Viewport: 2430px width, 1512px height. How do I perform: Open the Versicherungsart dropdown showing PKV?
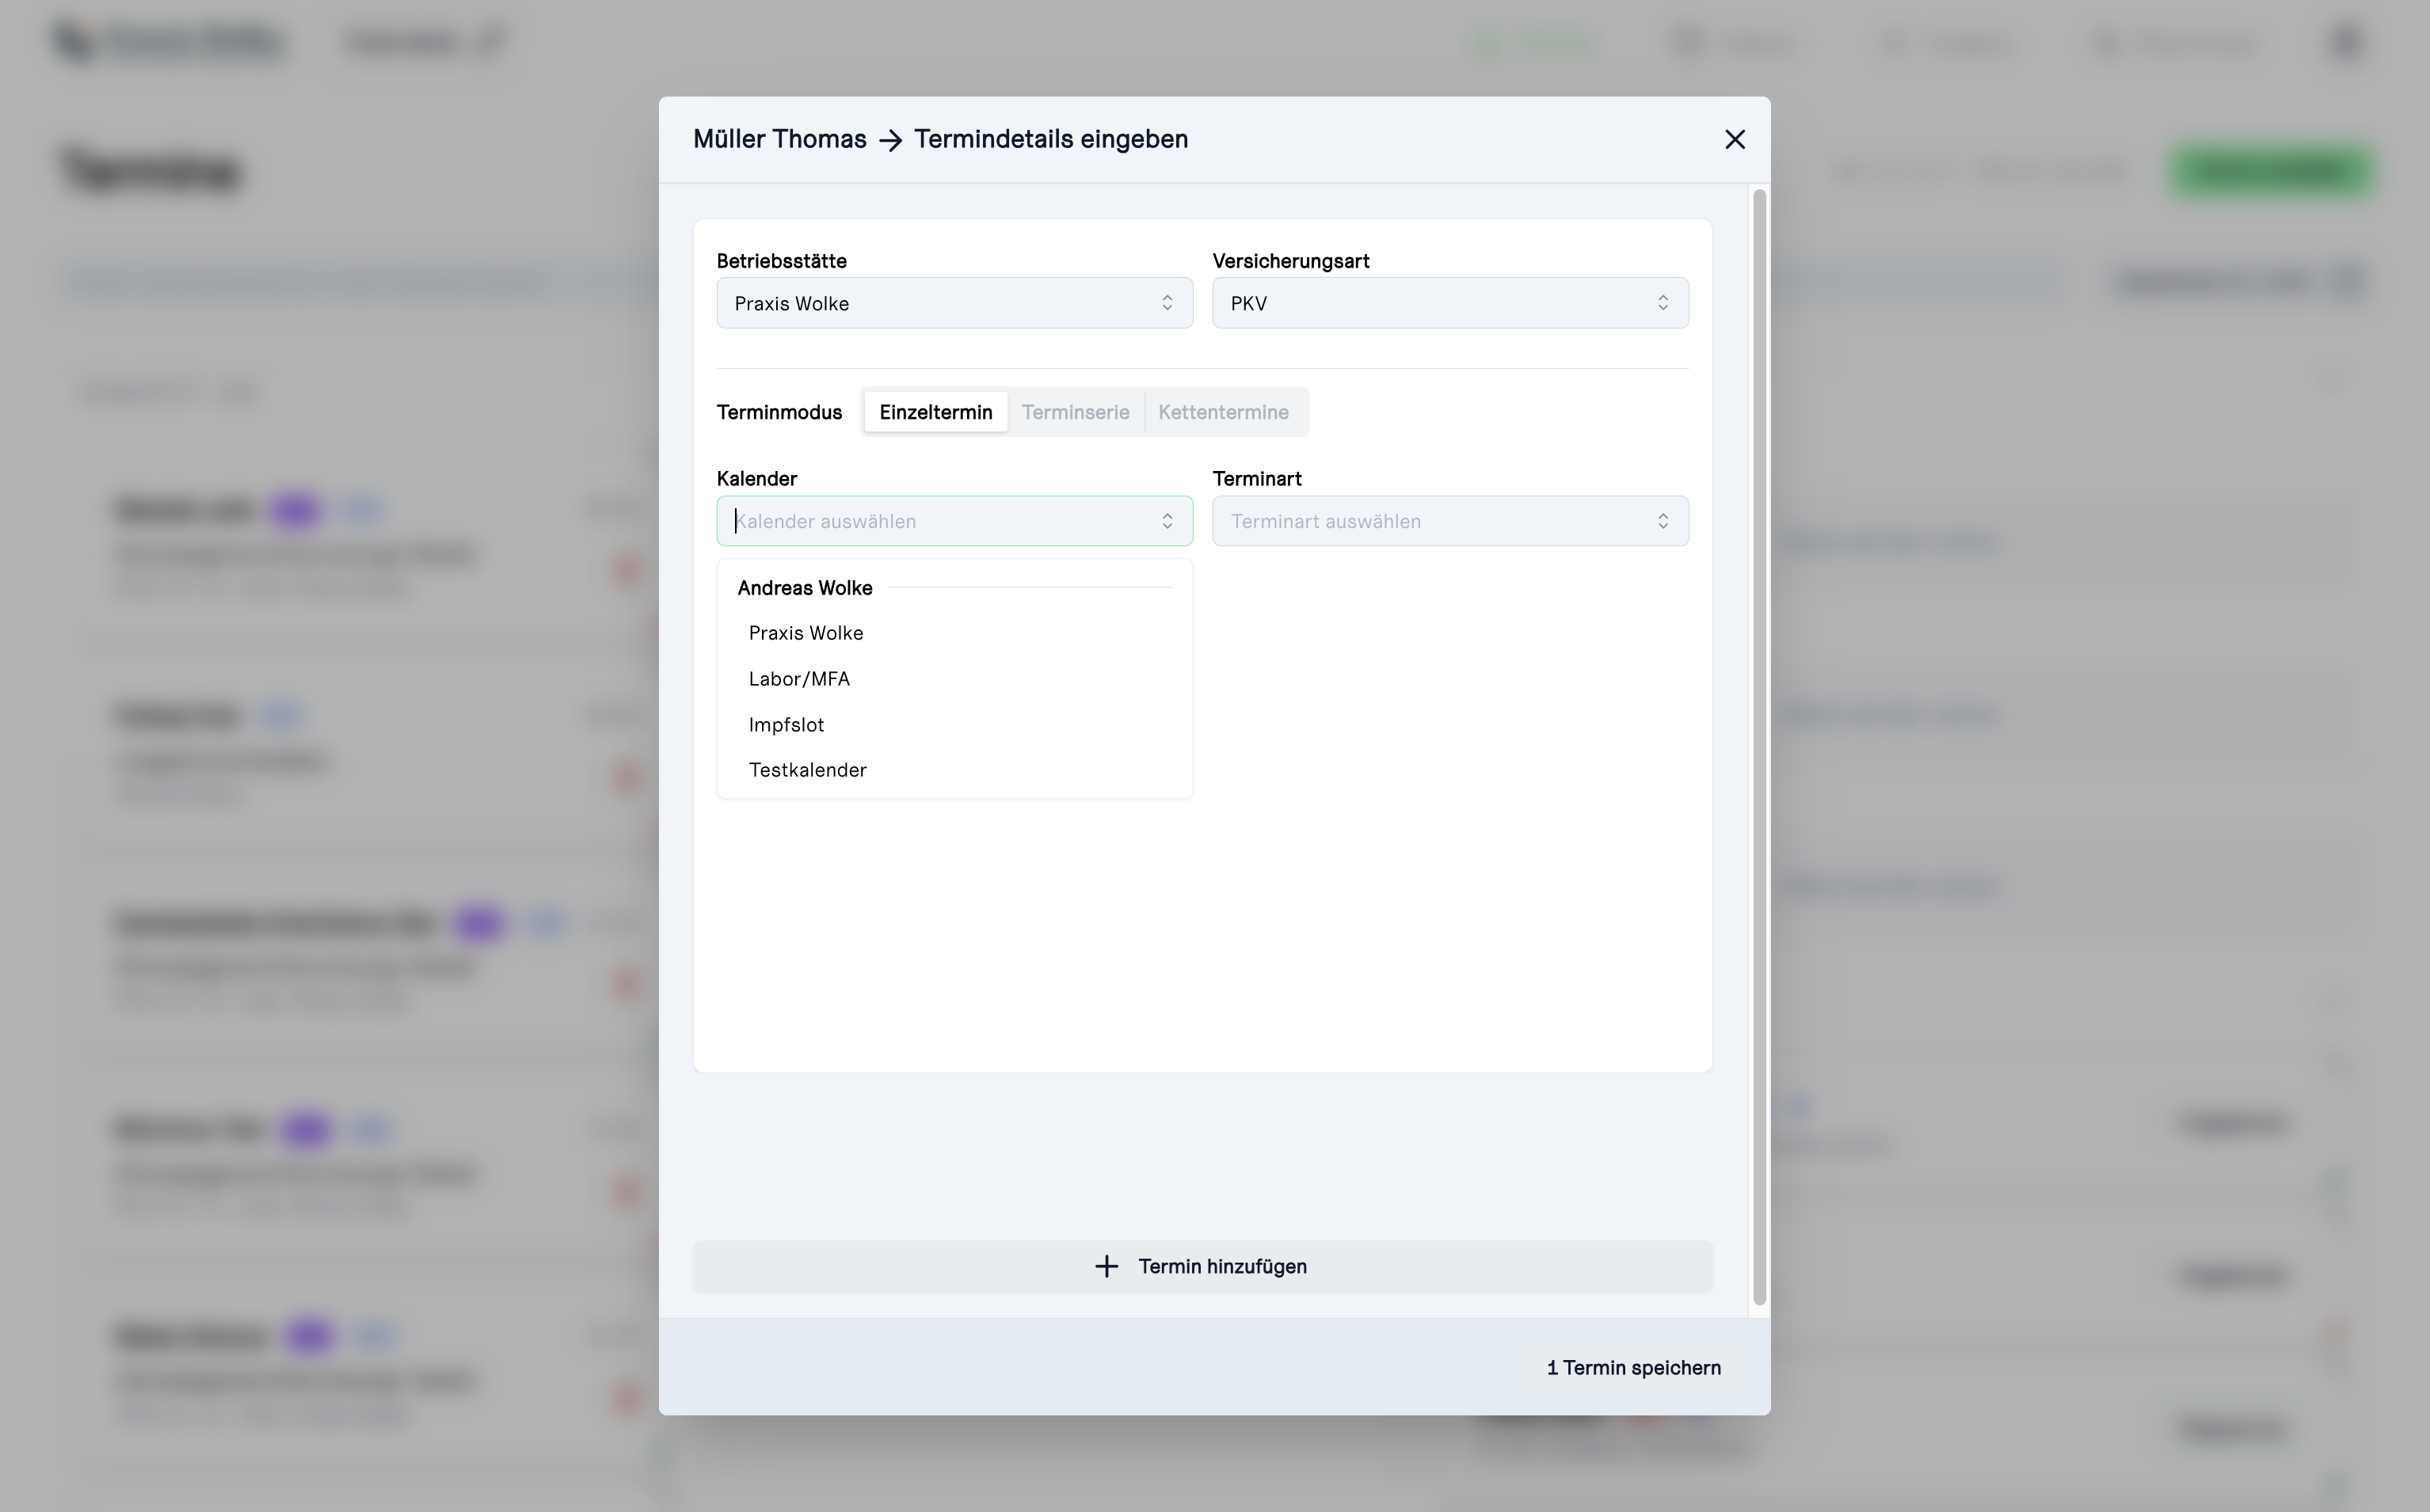[x=1450, y=303]
